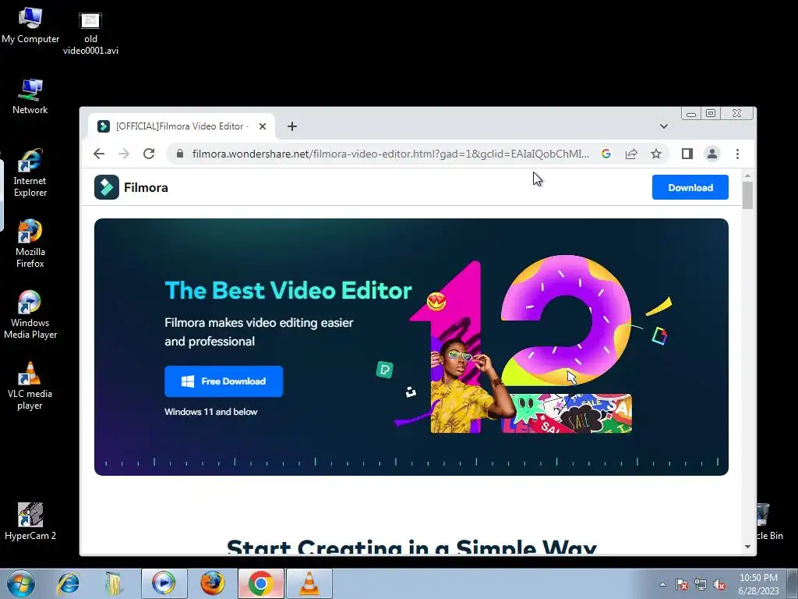Viewport: 798px width, 599px height.
Task: Select HyperCam 2 desktop shortcut
Action: 30,521
